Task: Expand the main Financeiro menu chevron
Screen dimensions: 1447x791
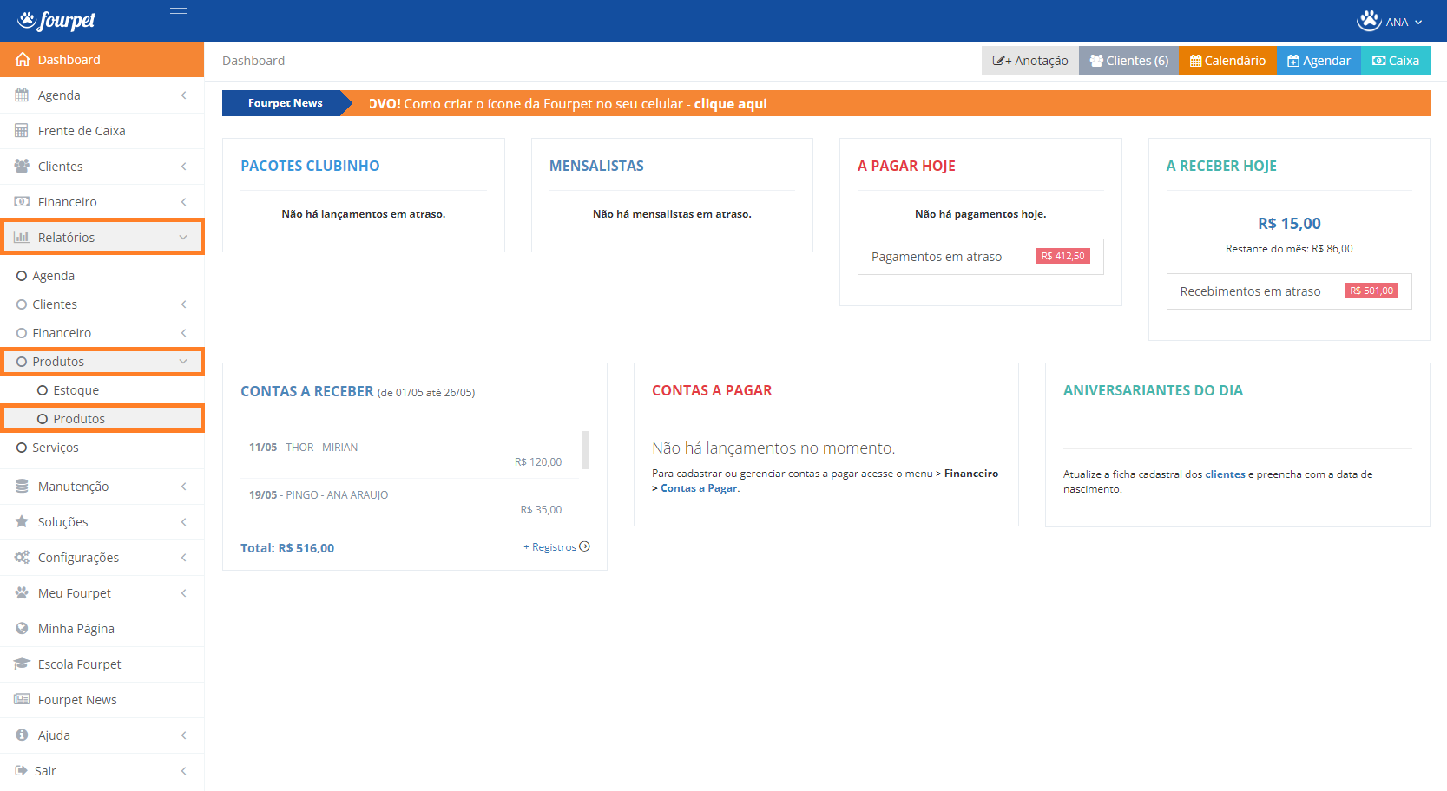Action: (x=184, y=202)
